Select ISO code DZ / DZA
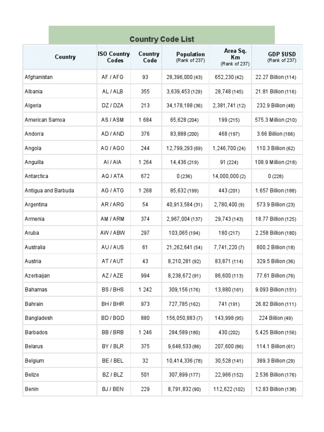324x432 pixels. (x=113, y=105)
